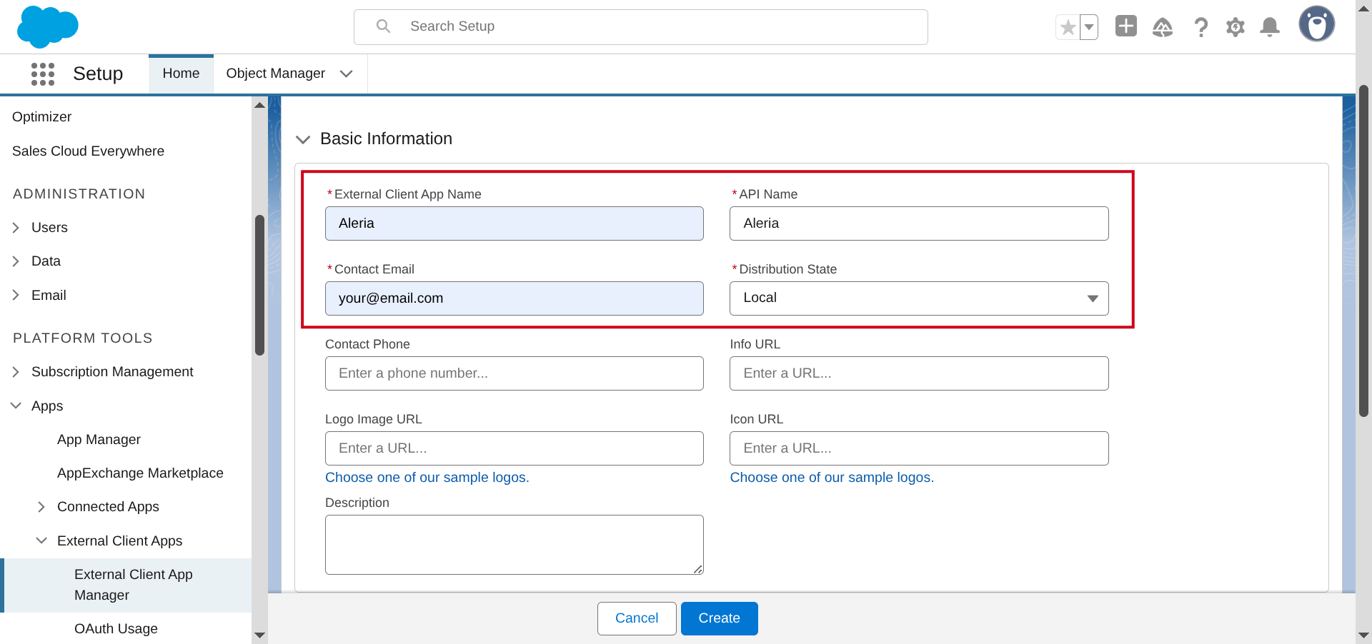
Task: Collapse the External Client Apps node
Action: (41, 540)
